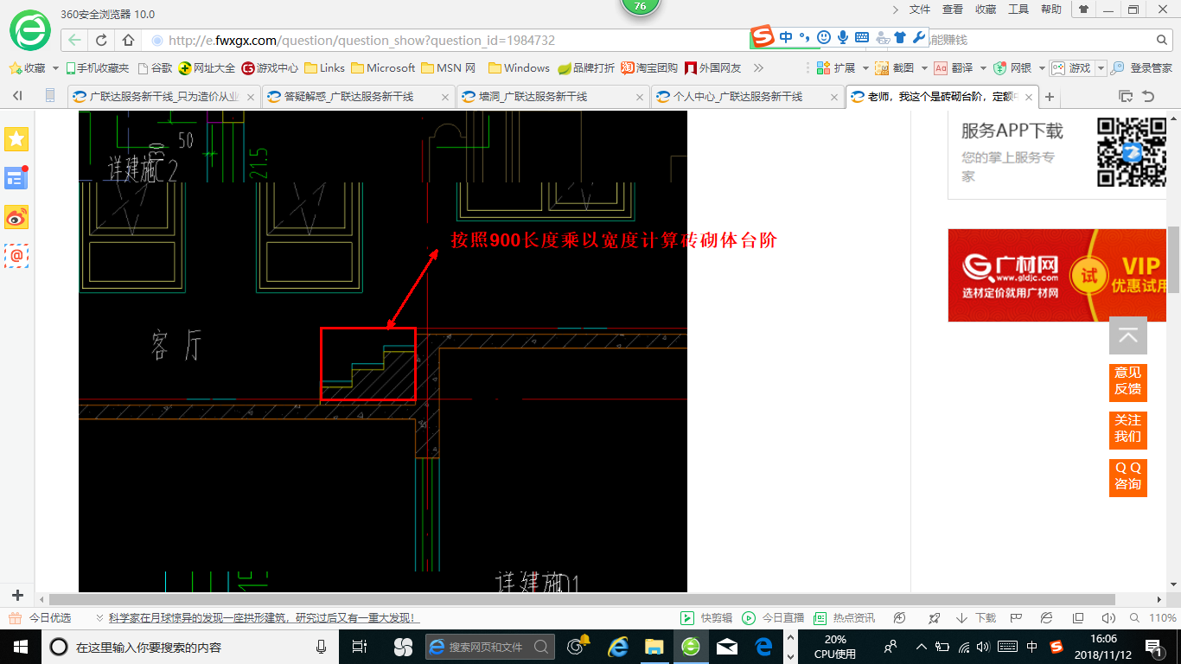The height and width of the screenshot is (664, 1181).
Task: Open the sidebar news feed icon
Action: pyautogui.click(x=16, y=178)
